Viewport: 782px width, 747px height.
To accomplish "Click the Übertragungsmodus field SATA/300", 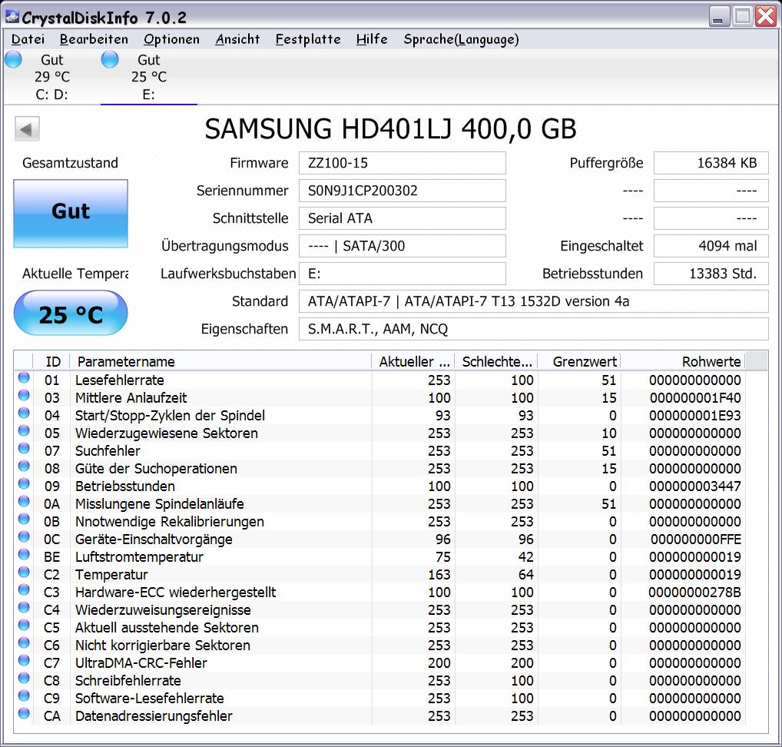I will tap(403, 246).
